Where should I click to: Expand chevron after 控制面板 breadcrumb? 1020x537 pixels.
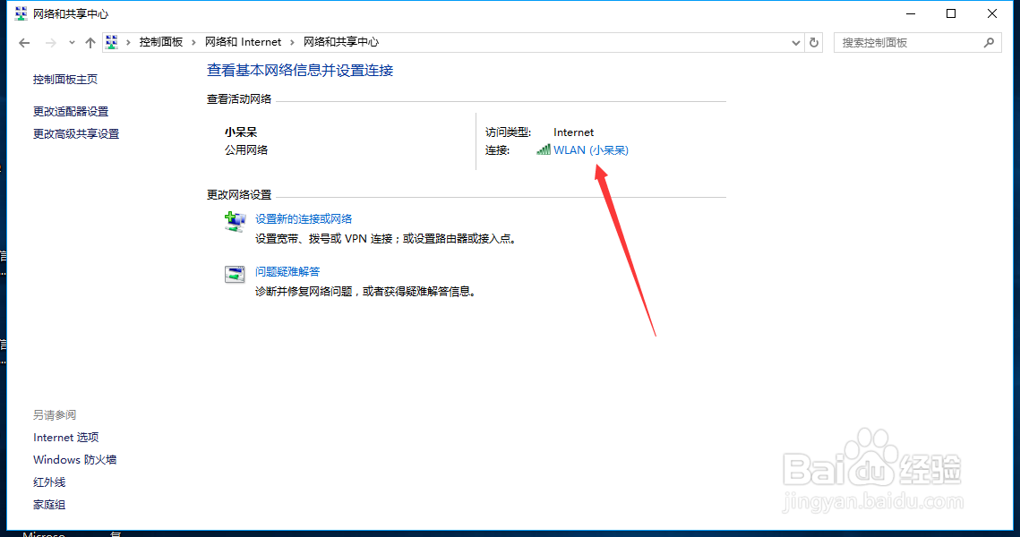(x=193, y=42)
